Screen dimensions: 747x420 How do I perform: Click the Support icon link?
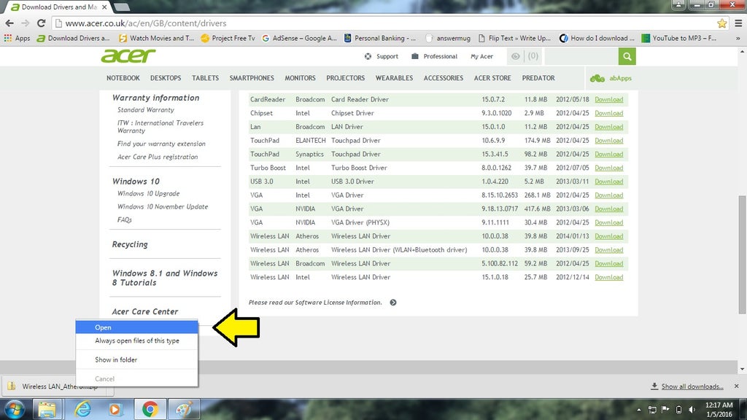(x=381, y=56)
